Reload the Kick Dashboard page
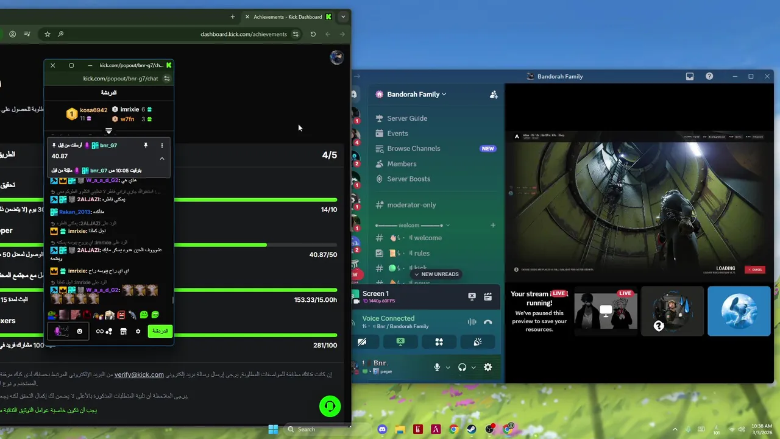Screen dimensions: 780x439 [313, 34]
